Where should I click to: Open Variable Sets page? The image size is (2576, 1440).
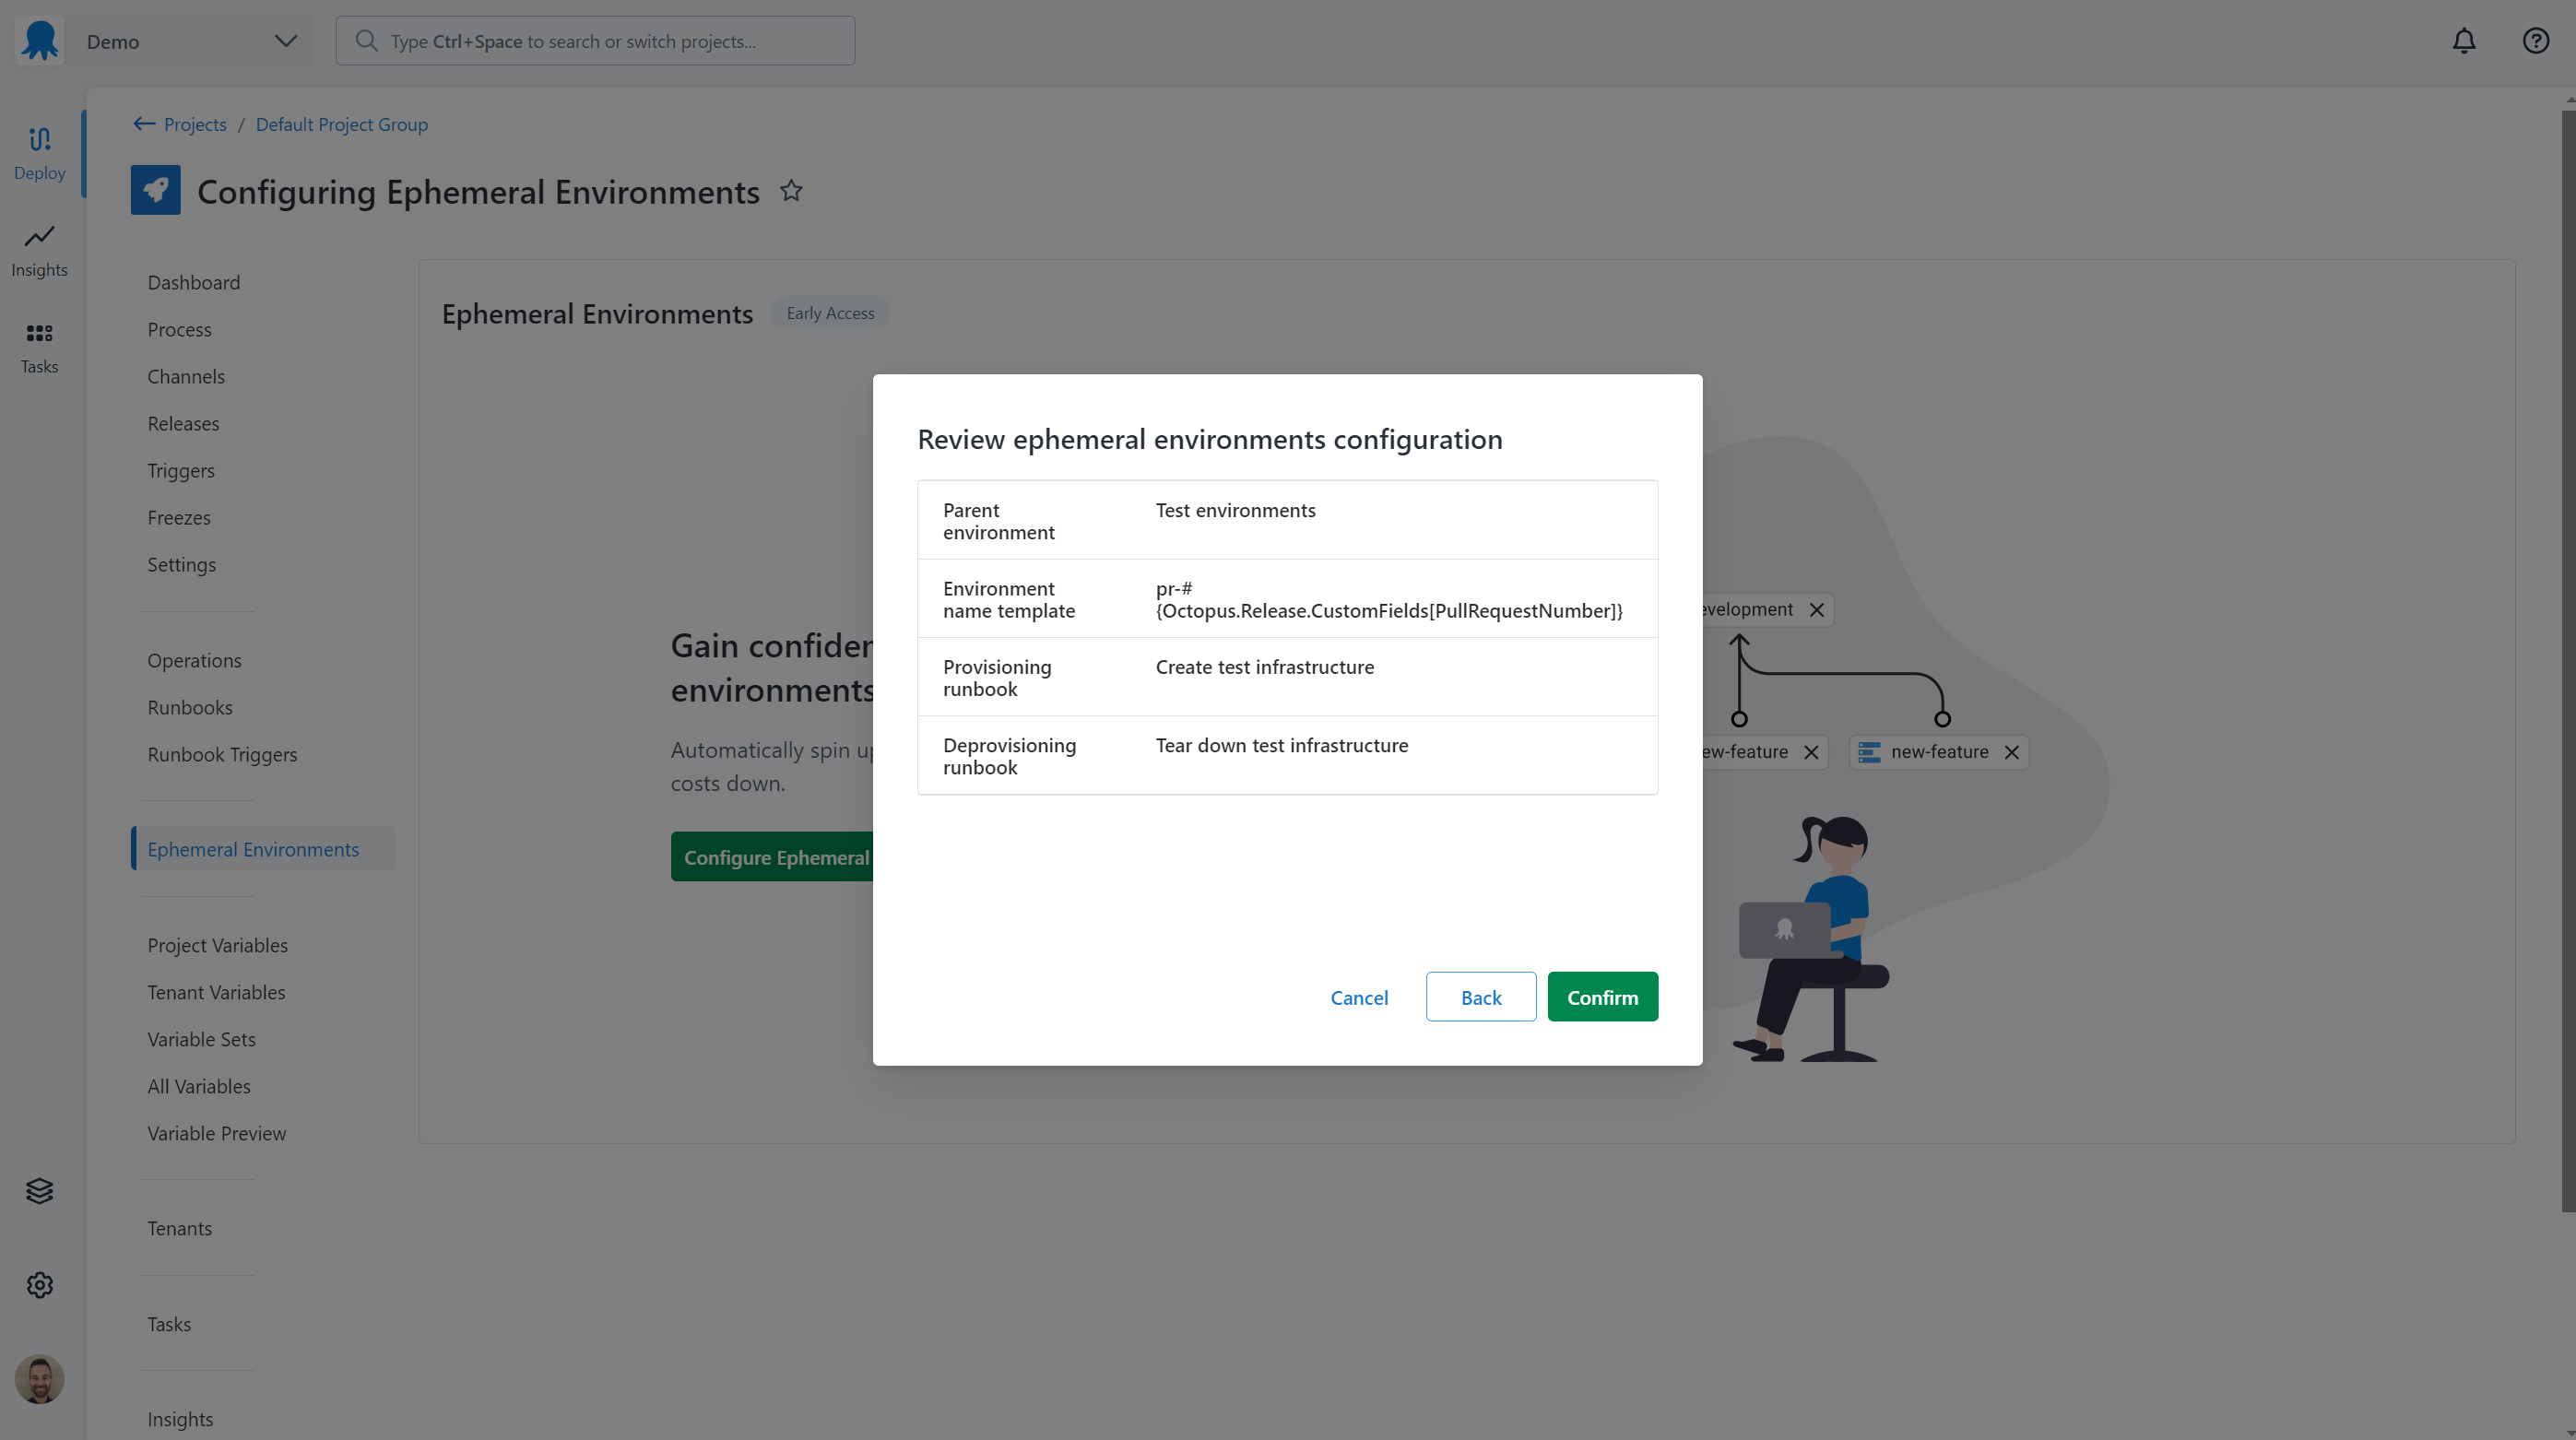[202, 1039]
